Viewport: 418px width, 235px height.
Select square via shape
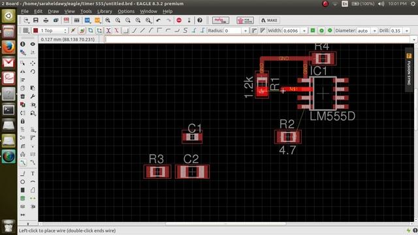pos(313,31)
